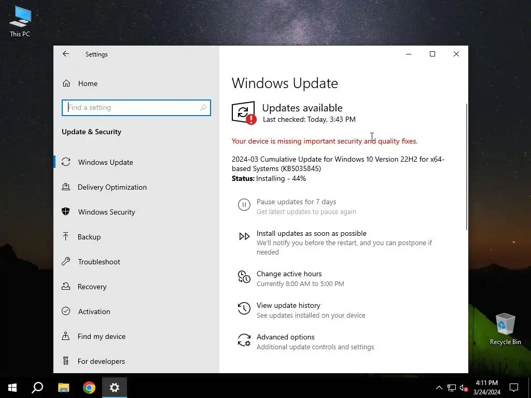Click the Find a setting search box
The width and height of the screenshot is (531, 398).
point(136,108)
